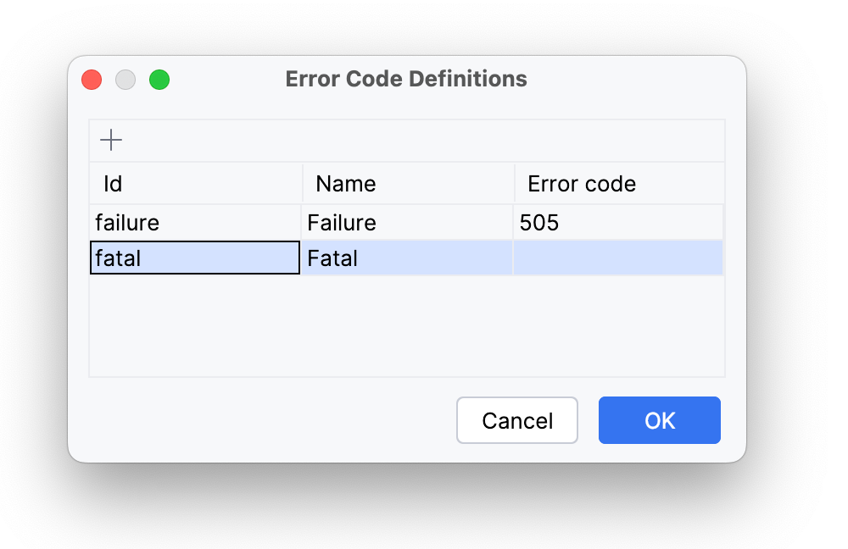Dismiss the dialog using Cancel
848x549 pixels.
point(516,420)
